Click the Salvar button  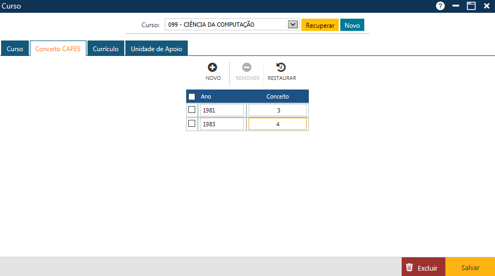point(470,267)
